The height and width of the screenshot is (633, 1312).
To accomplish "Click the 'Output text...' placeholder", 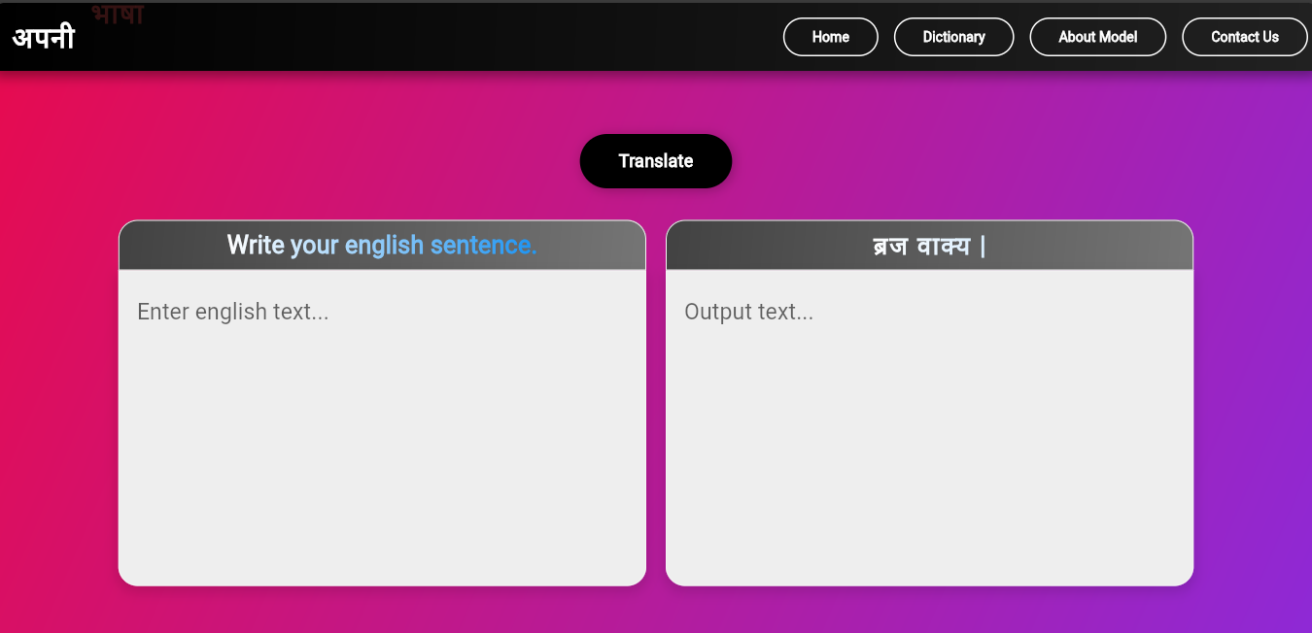I will point(749,312).
